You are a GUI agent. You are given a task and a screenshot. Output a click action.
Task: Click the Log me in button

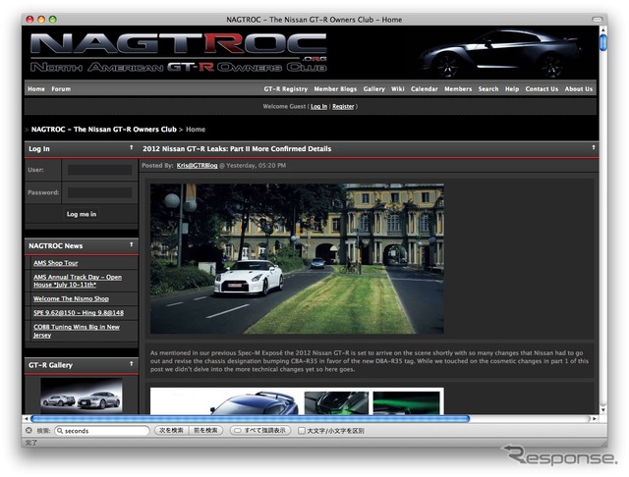82,214
